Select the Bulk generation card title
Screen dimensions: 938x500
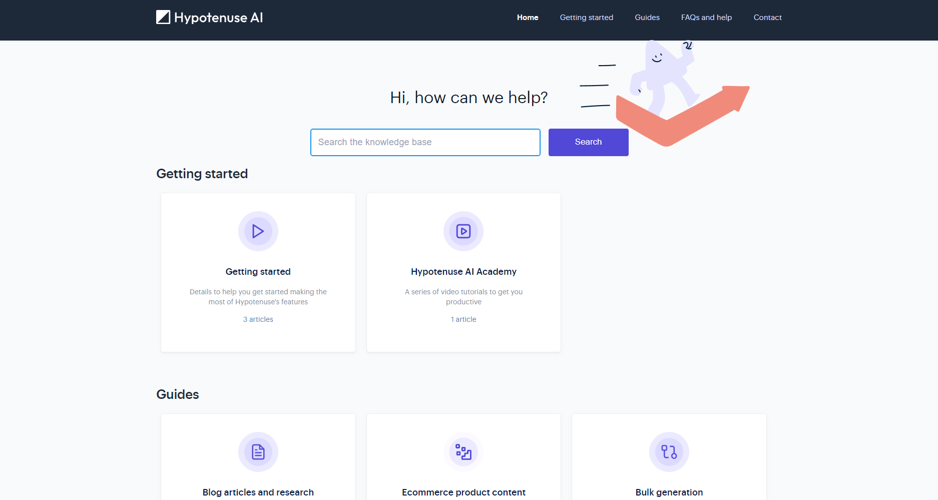pos(669,492)
